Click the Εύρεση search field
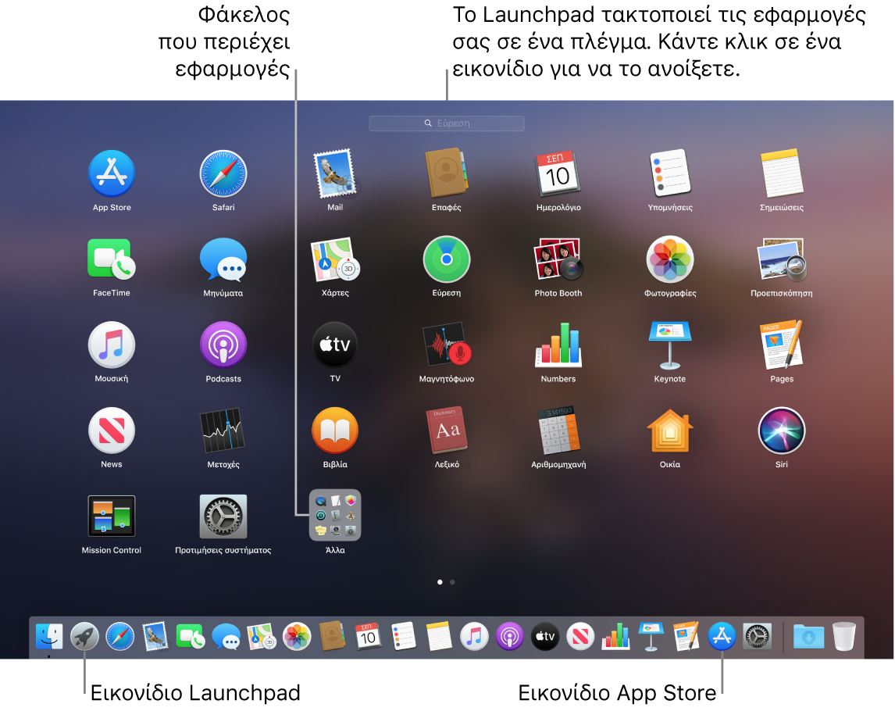The image size is (895, 711). click(x=446, y=123)
